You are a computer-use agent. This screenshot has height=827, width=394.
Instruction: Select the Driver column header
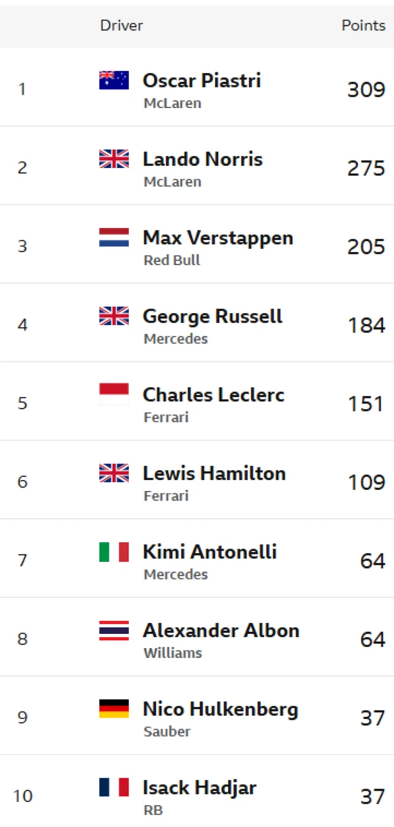pos(121,25)
